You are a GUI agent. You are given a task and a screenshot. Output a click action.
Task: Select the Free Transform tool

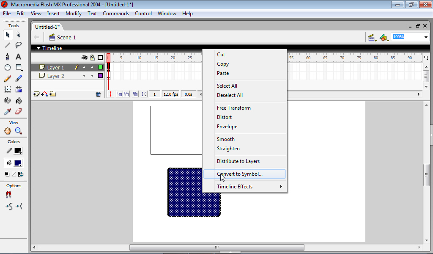[8, 89]
